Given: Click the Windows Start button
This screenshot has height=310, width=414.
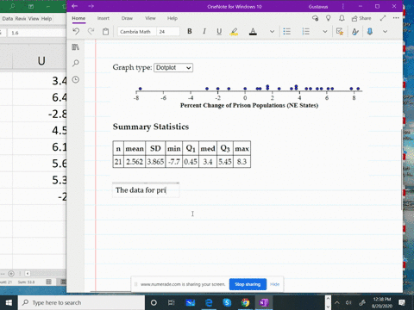Looking at the screenshot, I should pyautogui.click(x=9, y=302).
